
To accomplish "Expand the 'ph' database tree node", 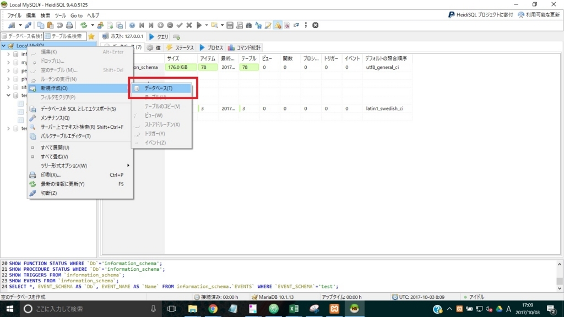I will pyautogui.click(x=9, y=79).
